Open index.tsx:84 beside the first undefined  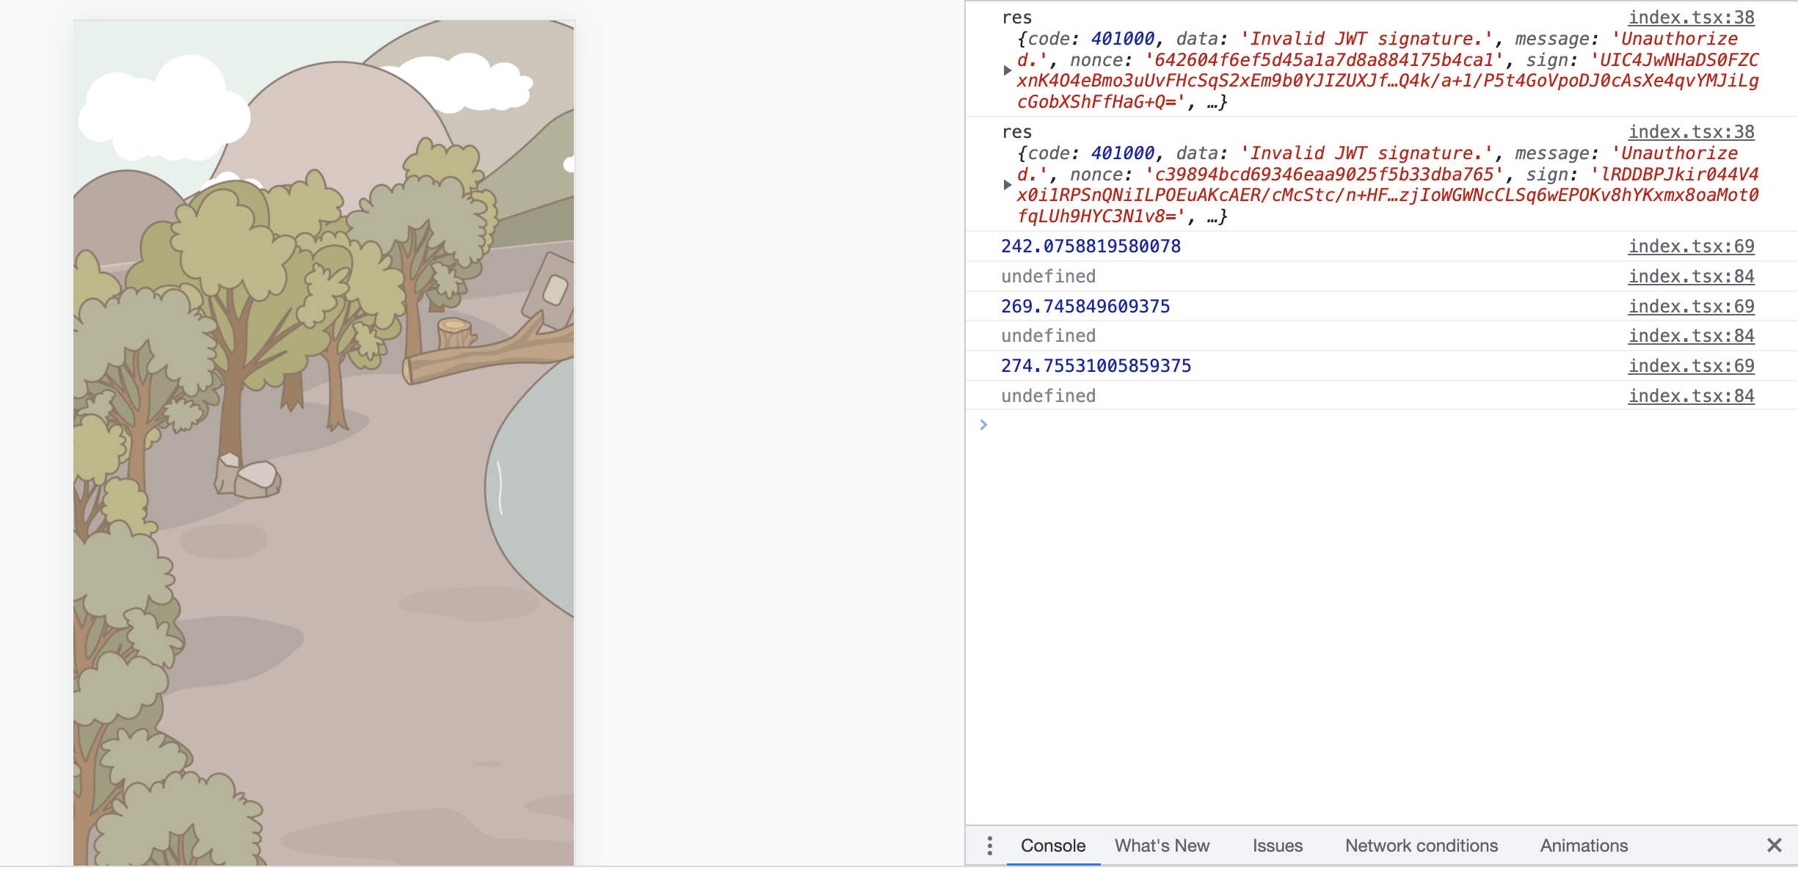[x=1691, y=276]
